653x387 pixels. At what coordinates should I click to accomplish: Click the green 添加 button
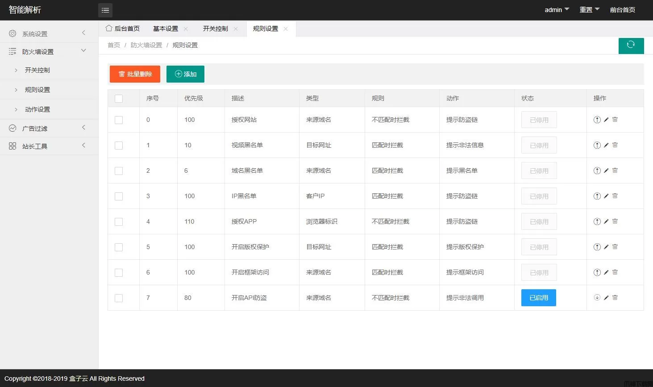coord(185,74)
